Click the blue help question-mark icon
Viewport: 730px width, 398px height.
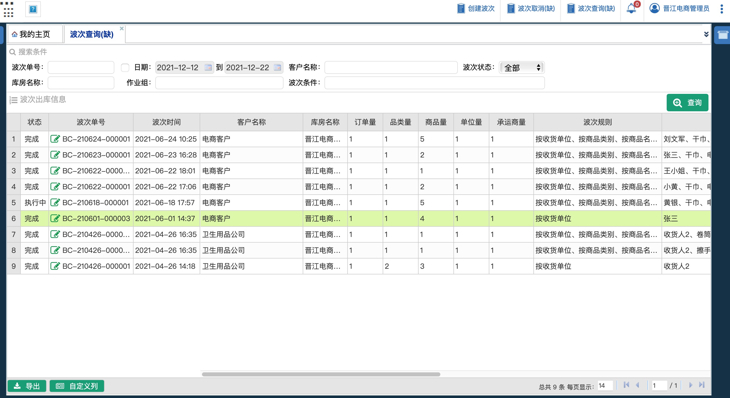point(33,9)
